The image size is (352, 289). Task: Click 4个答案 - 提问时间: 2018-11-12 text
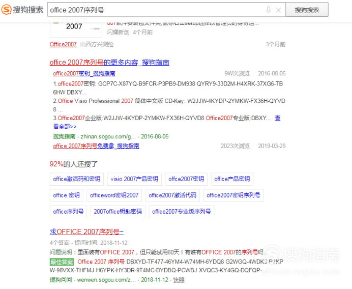point(89,243)
